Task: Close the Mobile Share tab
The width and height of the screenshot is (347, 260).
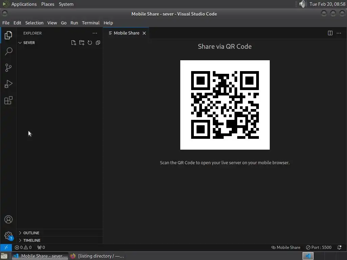Action: 144,33
